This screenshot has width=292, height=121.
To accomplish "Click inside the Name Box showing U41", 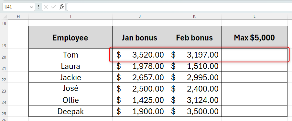I will pos(16,7).
